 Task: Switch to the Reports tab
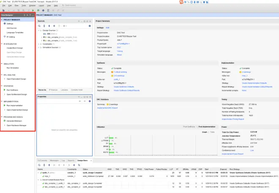[x=71, y=160]
